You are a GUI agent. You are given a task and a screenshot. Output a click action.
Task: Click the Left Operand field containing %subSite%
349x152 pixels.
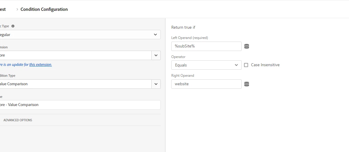pos(206,46)
